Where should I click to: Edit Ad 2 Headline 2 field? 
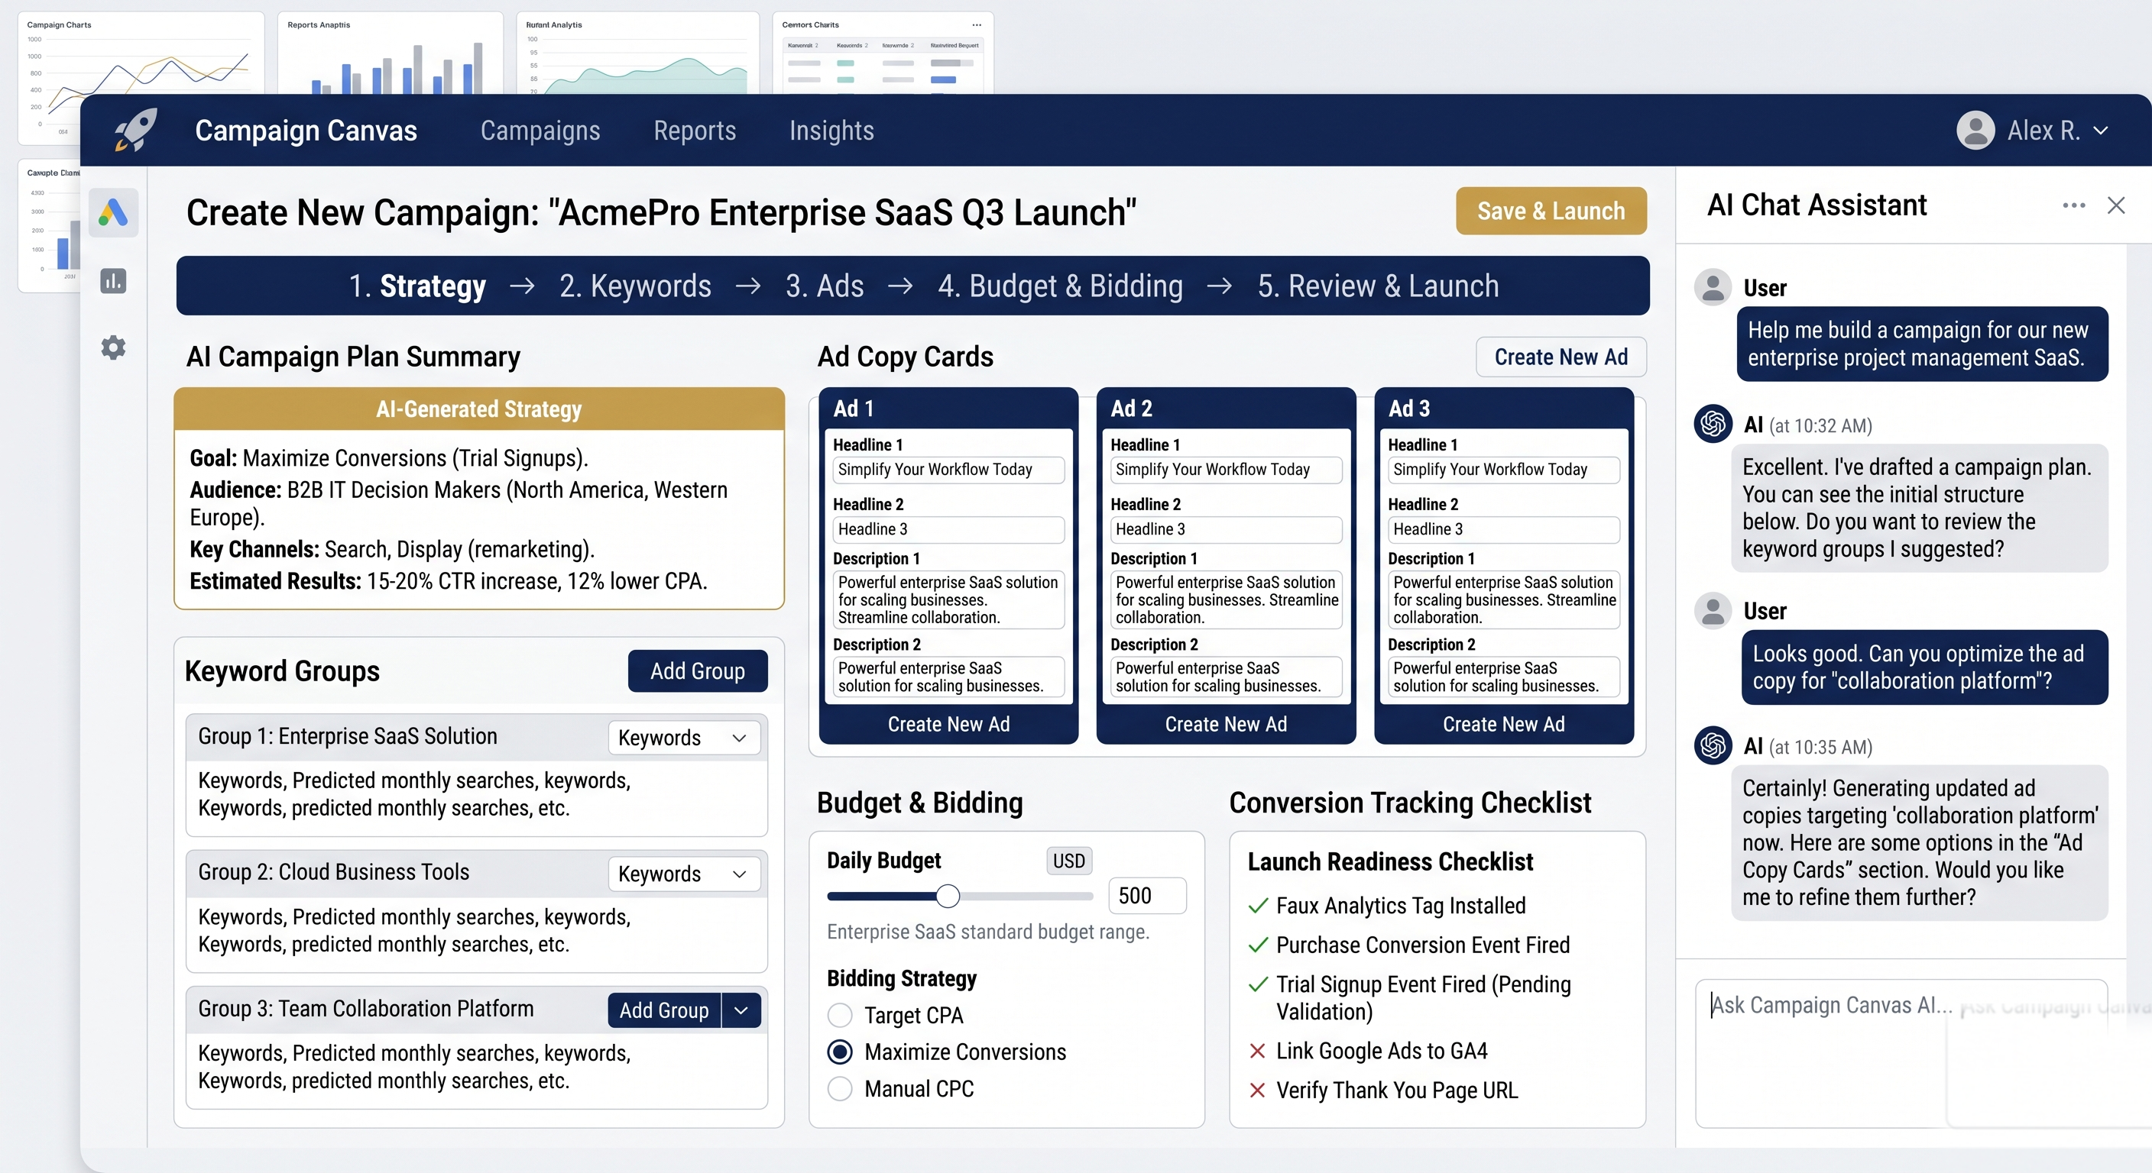1226,529
